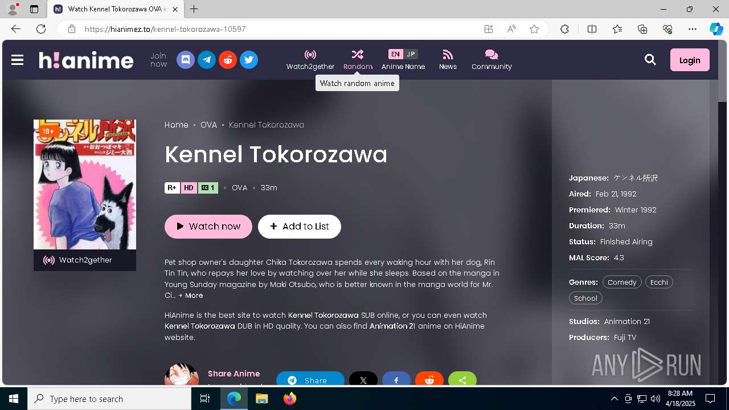Click the Login button
The height and width of the screenshot is (410, 729).
pos(690,60)
